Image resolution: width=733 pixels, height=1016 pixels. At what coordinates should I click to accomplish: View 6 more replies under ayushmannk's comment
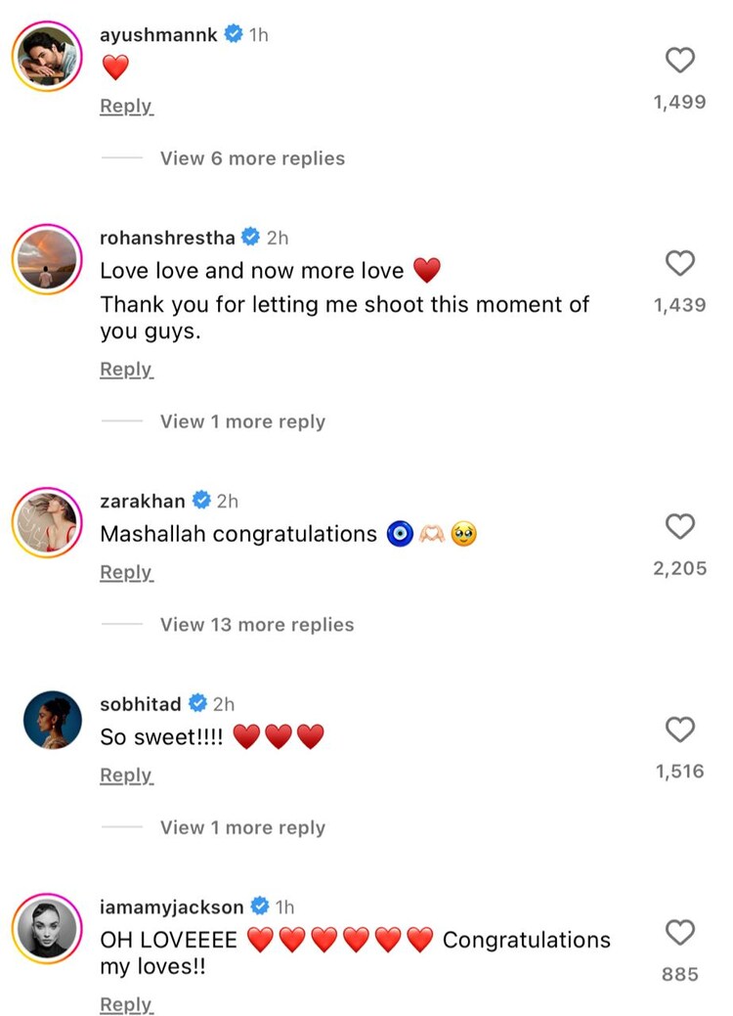pos(252,157)
